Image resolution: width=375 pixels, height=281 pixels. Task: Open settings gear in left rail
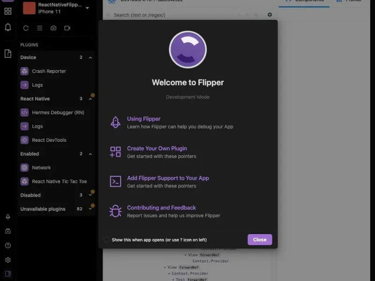point(8,260)
